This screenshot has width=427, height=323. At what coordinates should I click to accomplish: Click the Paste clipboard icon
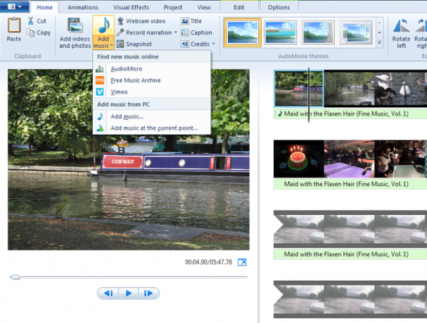coord(14,25)
